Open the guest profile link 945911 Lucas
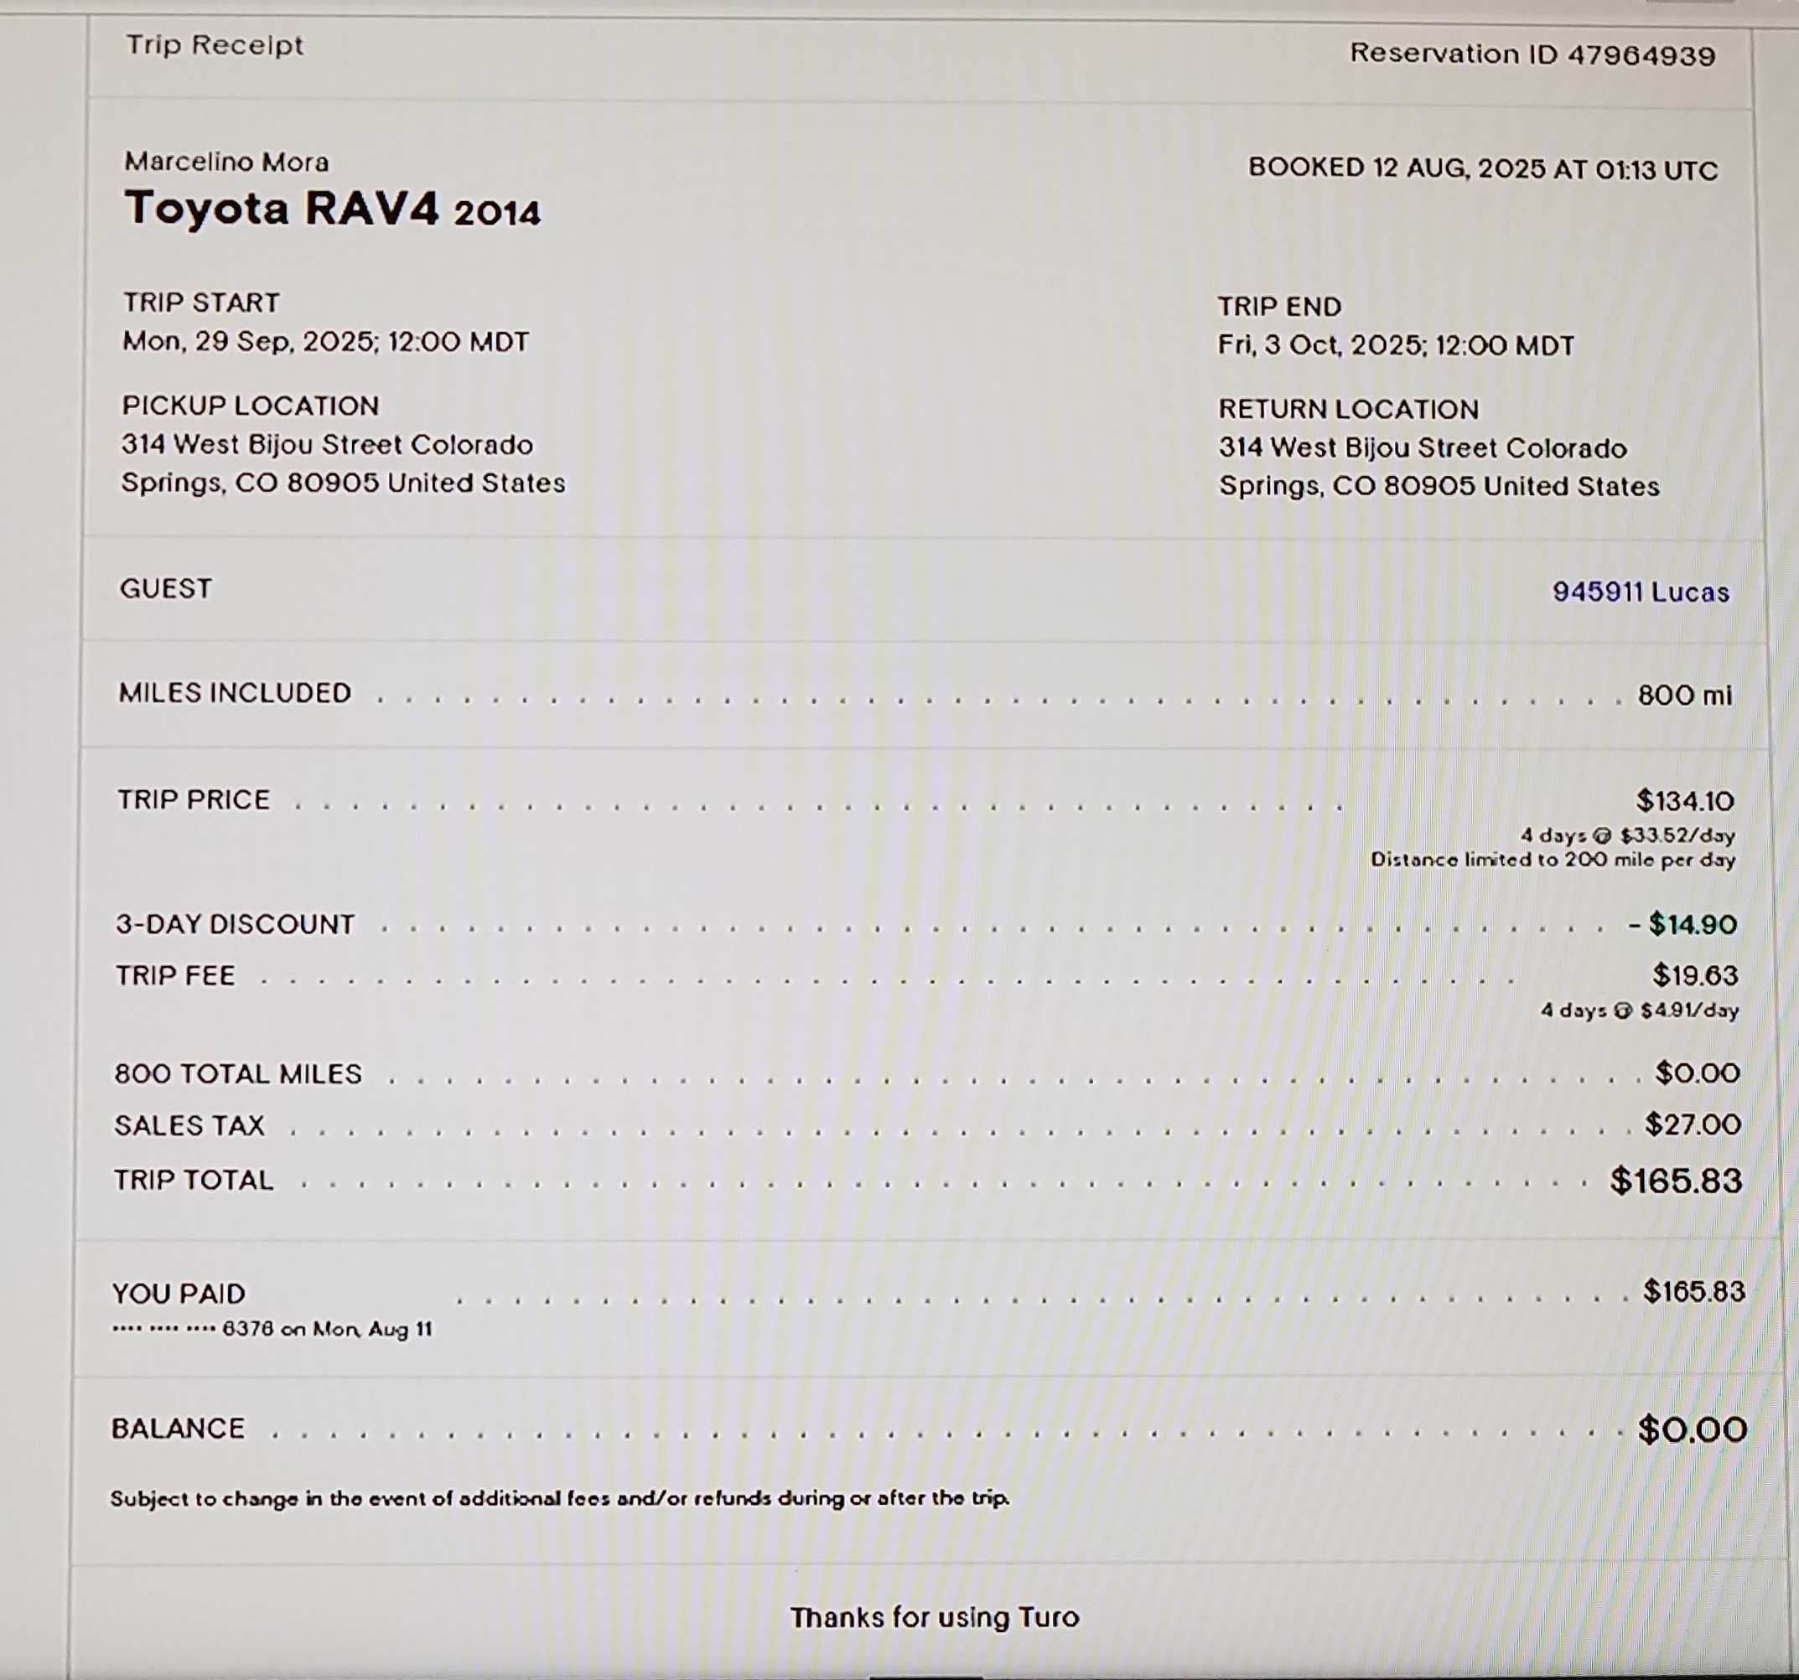Viewport: 1799px width, 1680px height. [x=1641, y=592]
